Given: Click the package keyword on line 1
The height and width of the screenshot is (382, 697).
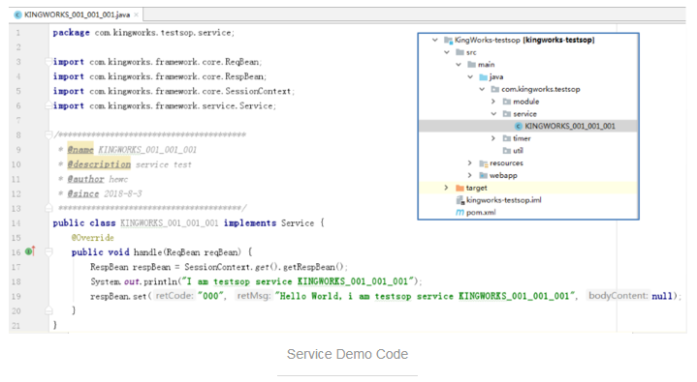Looking at the screenshot, I should [x=71, y=32].
